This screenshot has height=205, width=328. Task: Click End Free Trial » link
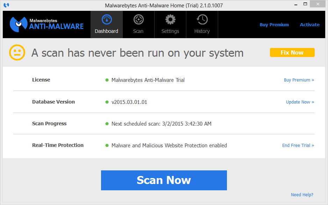[x=298, y=146]
